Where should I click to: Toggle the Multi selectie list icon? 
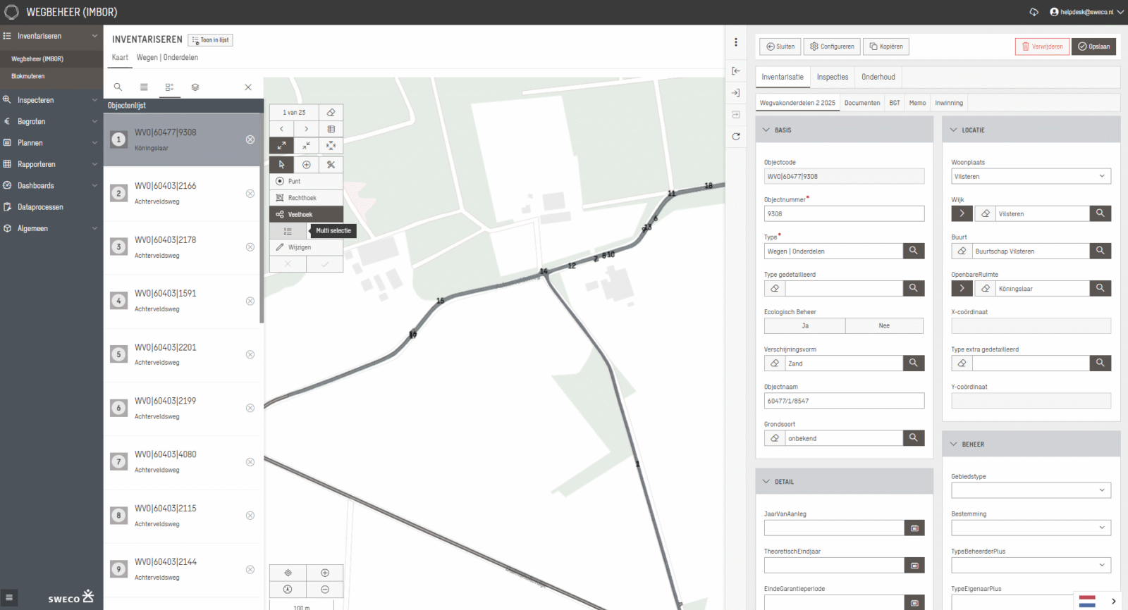click(288, 231)
